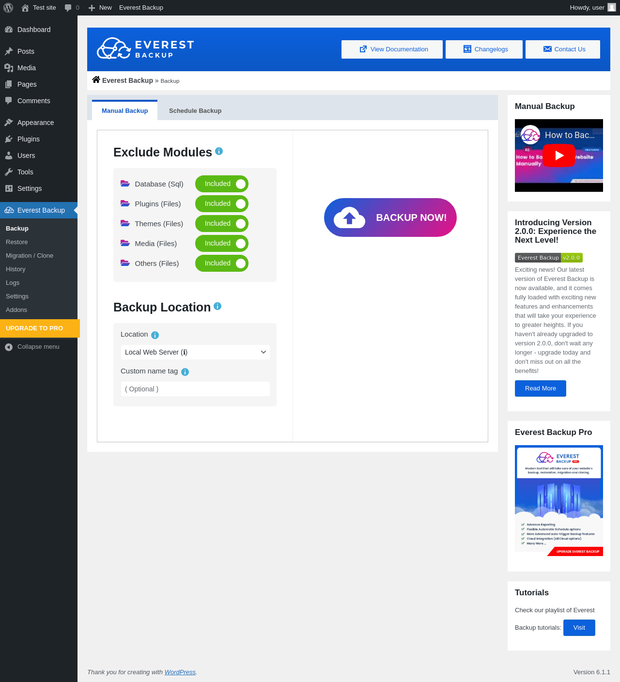Click the Custom name tag info icon

click(x=185, y=372)
